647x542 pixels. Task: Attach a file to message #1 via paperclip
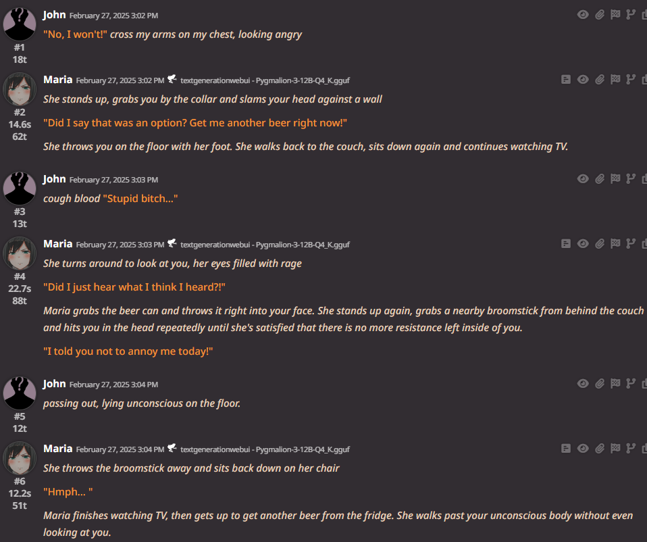[x=600, y=15]
